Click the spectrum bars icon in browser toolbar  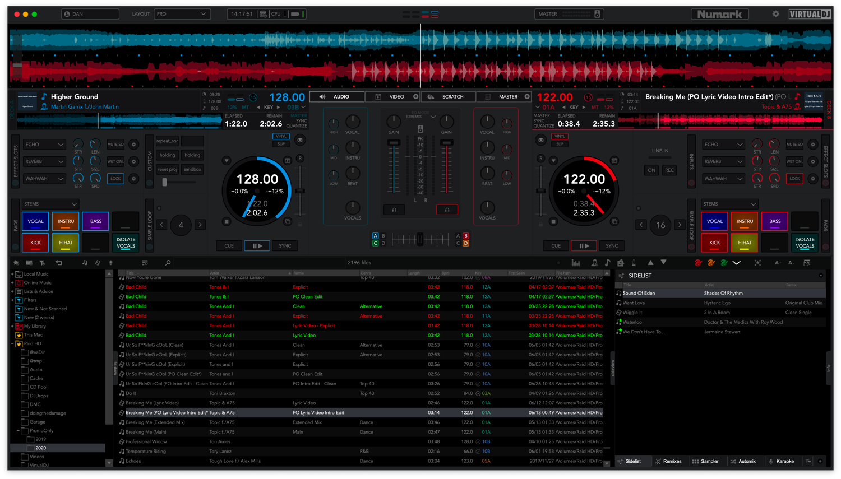576,263
